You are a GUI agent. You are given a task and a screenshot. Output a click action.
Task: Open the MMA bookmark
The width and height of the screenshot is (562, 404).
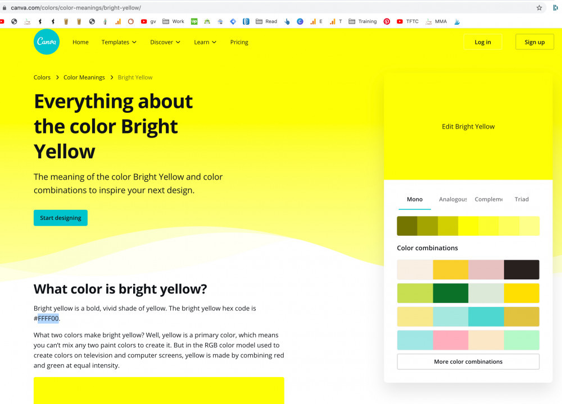pos(436,21)
